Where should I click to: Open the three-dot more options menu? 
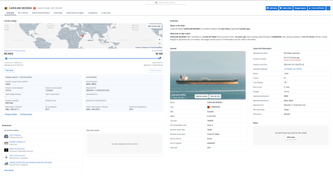point(328,8)
